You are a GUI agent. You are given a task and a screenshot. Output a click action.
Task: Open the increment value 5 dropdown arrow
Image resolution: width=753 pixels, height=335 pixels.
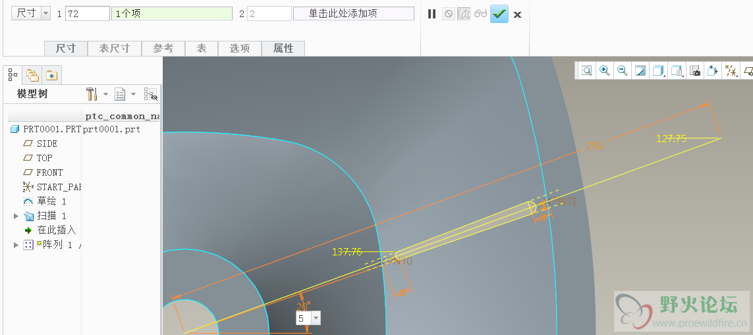316,318
